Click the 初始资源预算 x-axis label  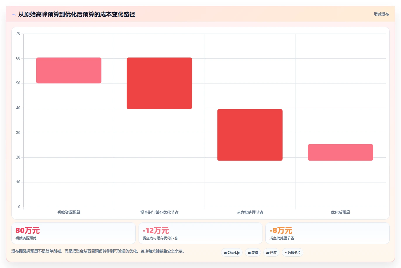pos(69,212)
